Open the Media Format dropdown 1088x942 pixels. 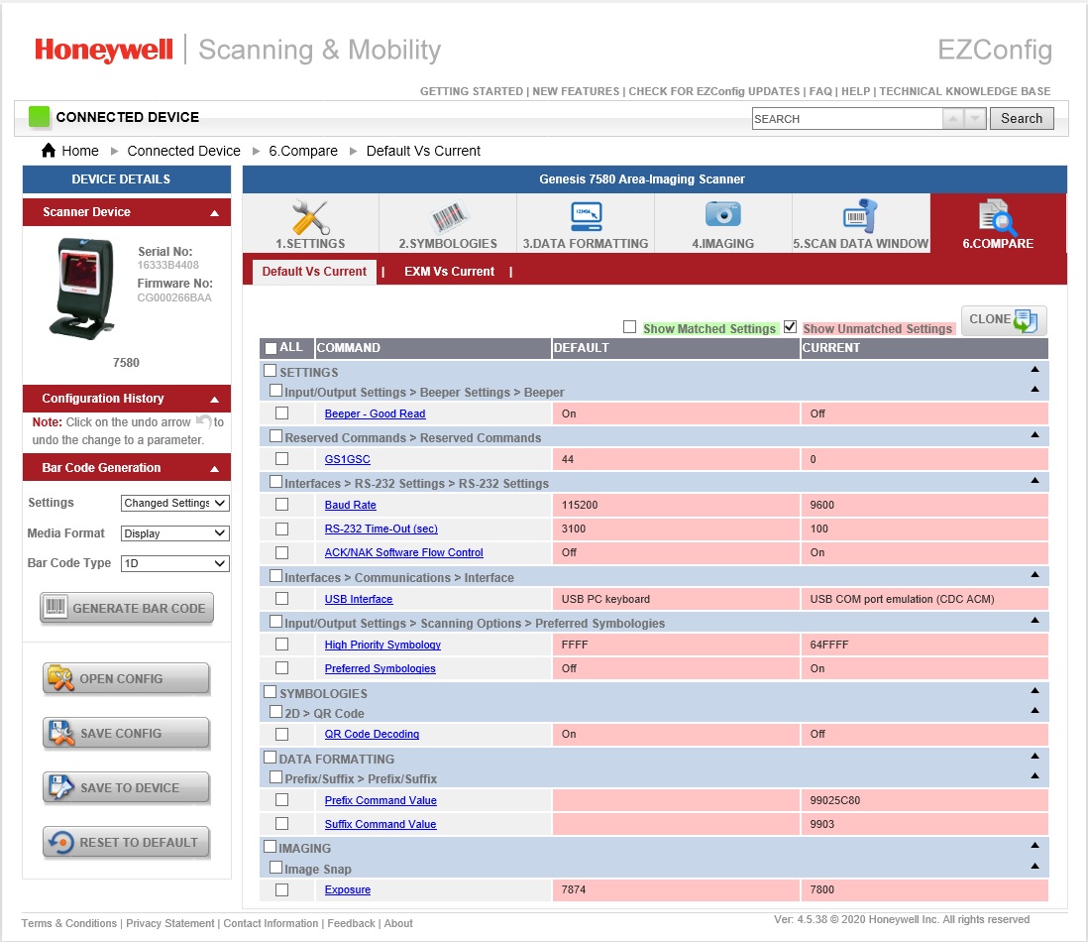pos(174,533)
